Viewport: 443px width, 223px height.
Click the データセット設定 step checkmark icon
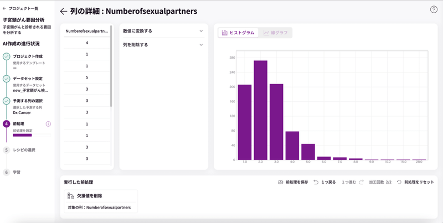point(7,79)
